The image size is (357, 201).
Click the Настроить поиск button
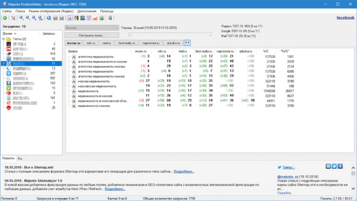pyautogui.click(x=92, y=36)
